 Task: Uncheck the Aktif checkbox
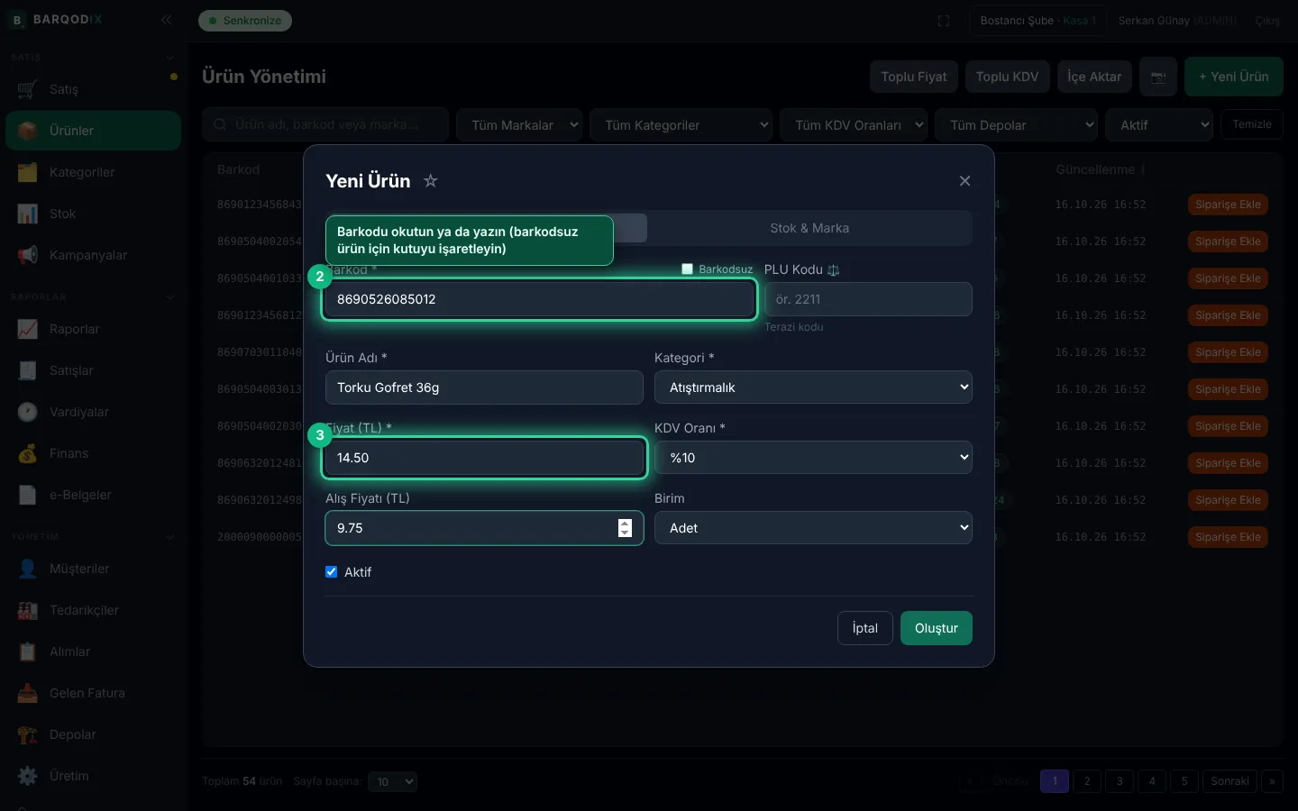[x=332, y=572]
